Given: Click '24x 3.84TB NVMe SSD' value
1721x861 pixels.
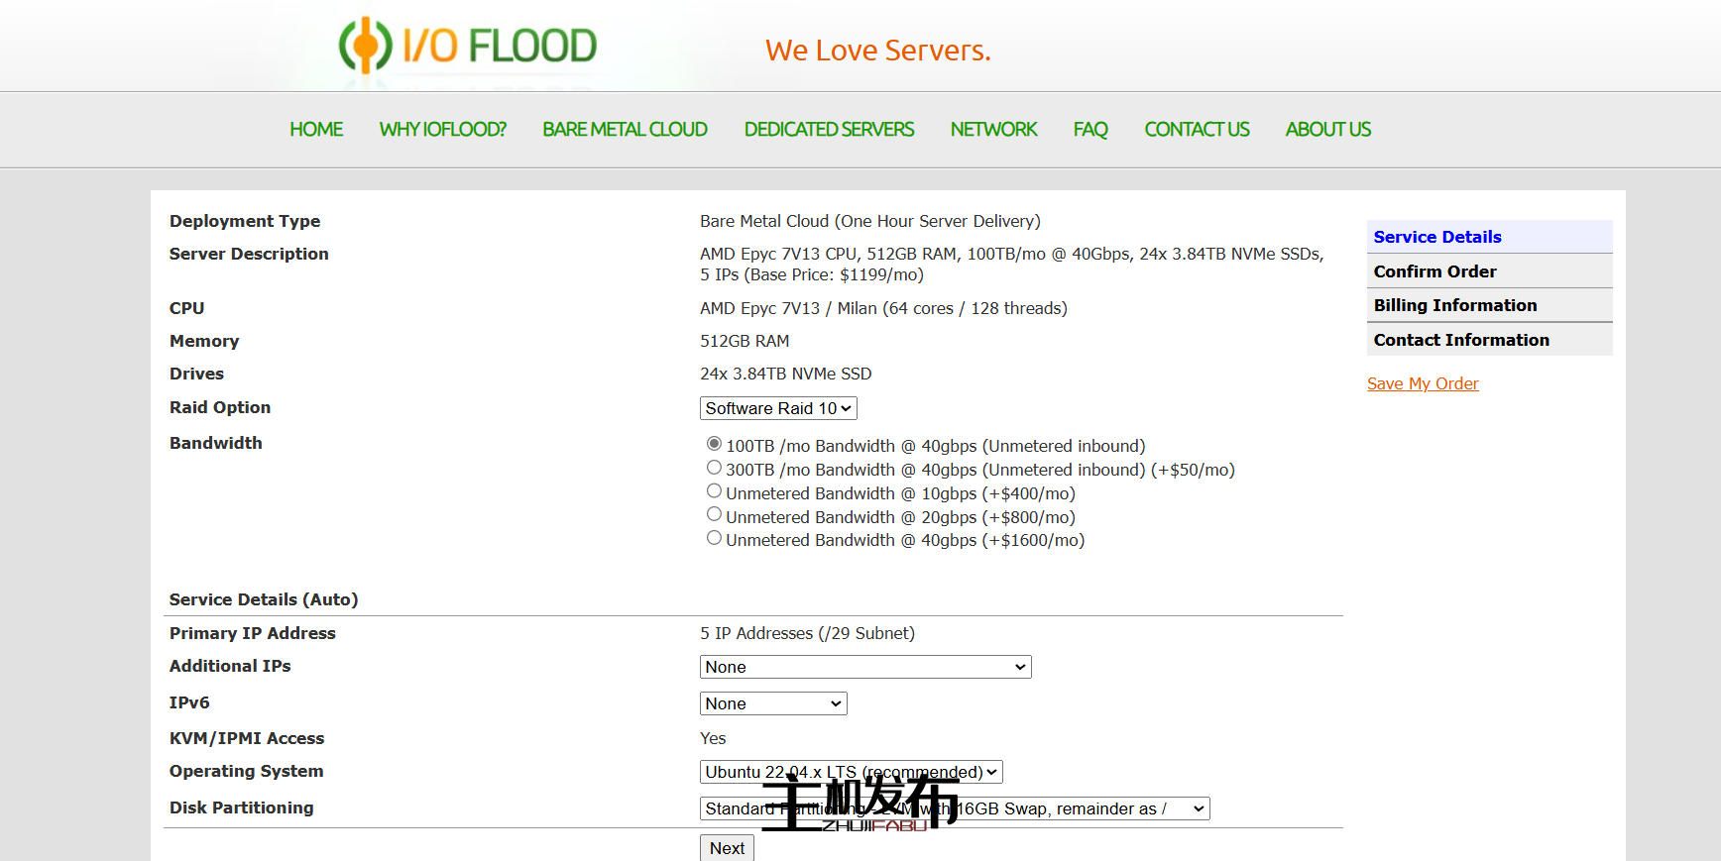Looking at the screenshot, I should (786, 374).
